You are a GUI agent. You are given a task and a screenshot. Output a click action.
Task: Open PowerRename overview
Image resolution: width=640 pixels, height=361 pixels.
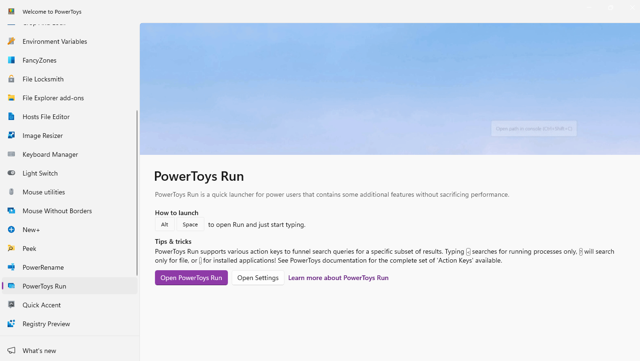[x=70, y=267]
